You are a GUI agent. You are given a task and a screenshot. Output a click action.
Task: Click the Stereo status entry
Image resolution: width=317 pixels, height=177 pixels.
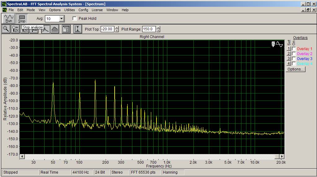tap(120, 172)
